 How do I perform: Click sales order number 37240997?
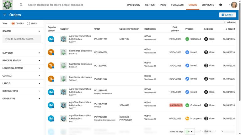(124, 105)
